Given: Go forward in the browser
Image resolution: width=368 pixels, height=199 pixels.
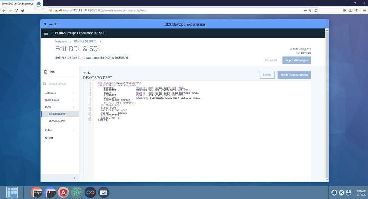Looking at the screenshot, I should click(x=10, y=10).
